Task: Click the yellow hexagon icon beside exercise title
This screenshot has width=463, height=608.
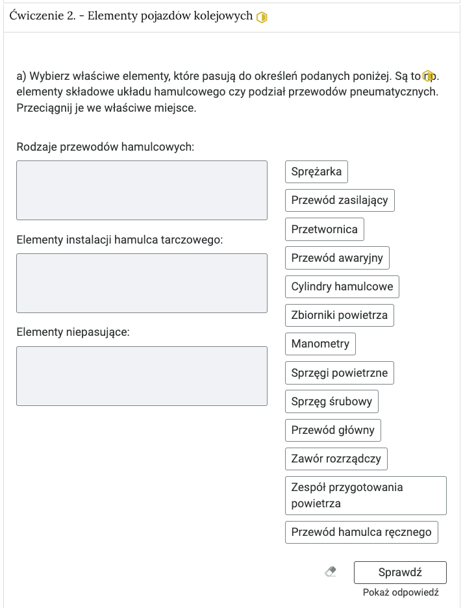Action: click(x=262, y=18)
